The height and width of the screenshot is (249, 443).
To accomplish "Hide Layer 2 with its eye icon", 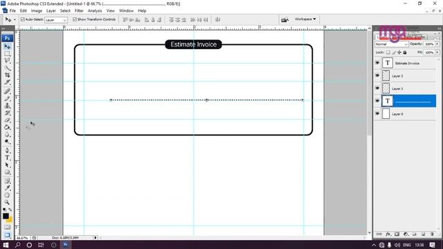I will pos(377,75).
